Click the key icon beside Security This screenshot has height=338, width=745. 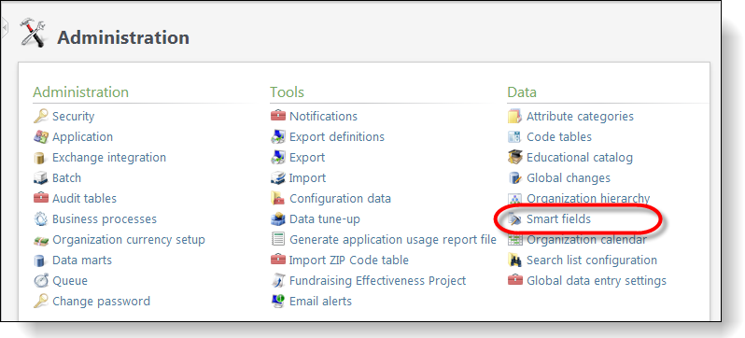[41, 116]
